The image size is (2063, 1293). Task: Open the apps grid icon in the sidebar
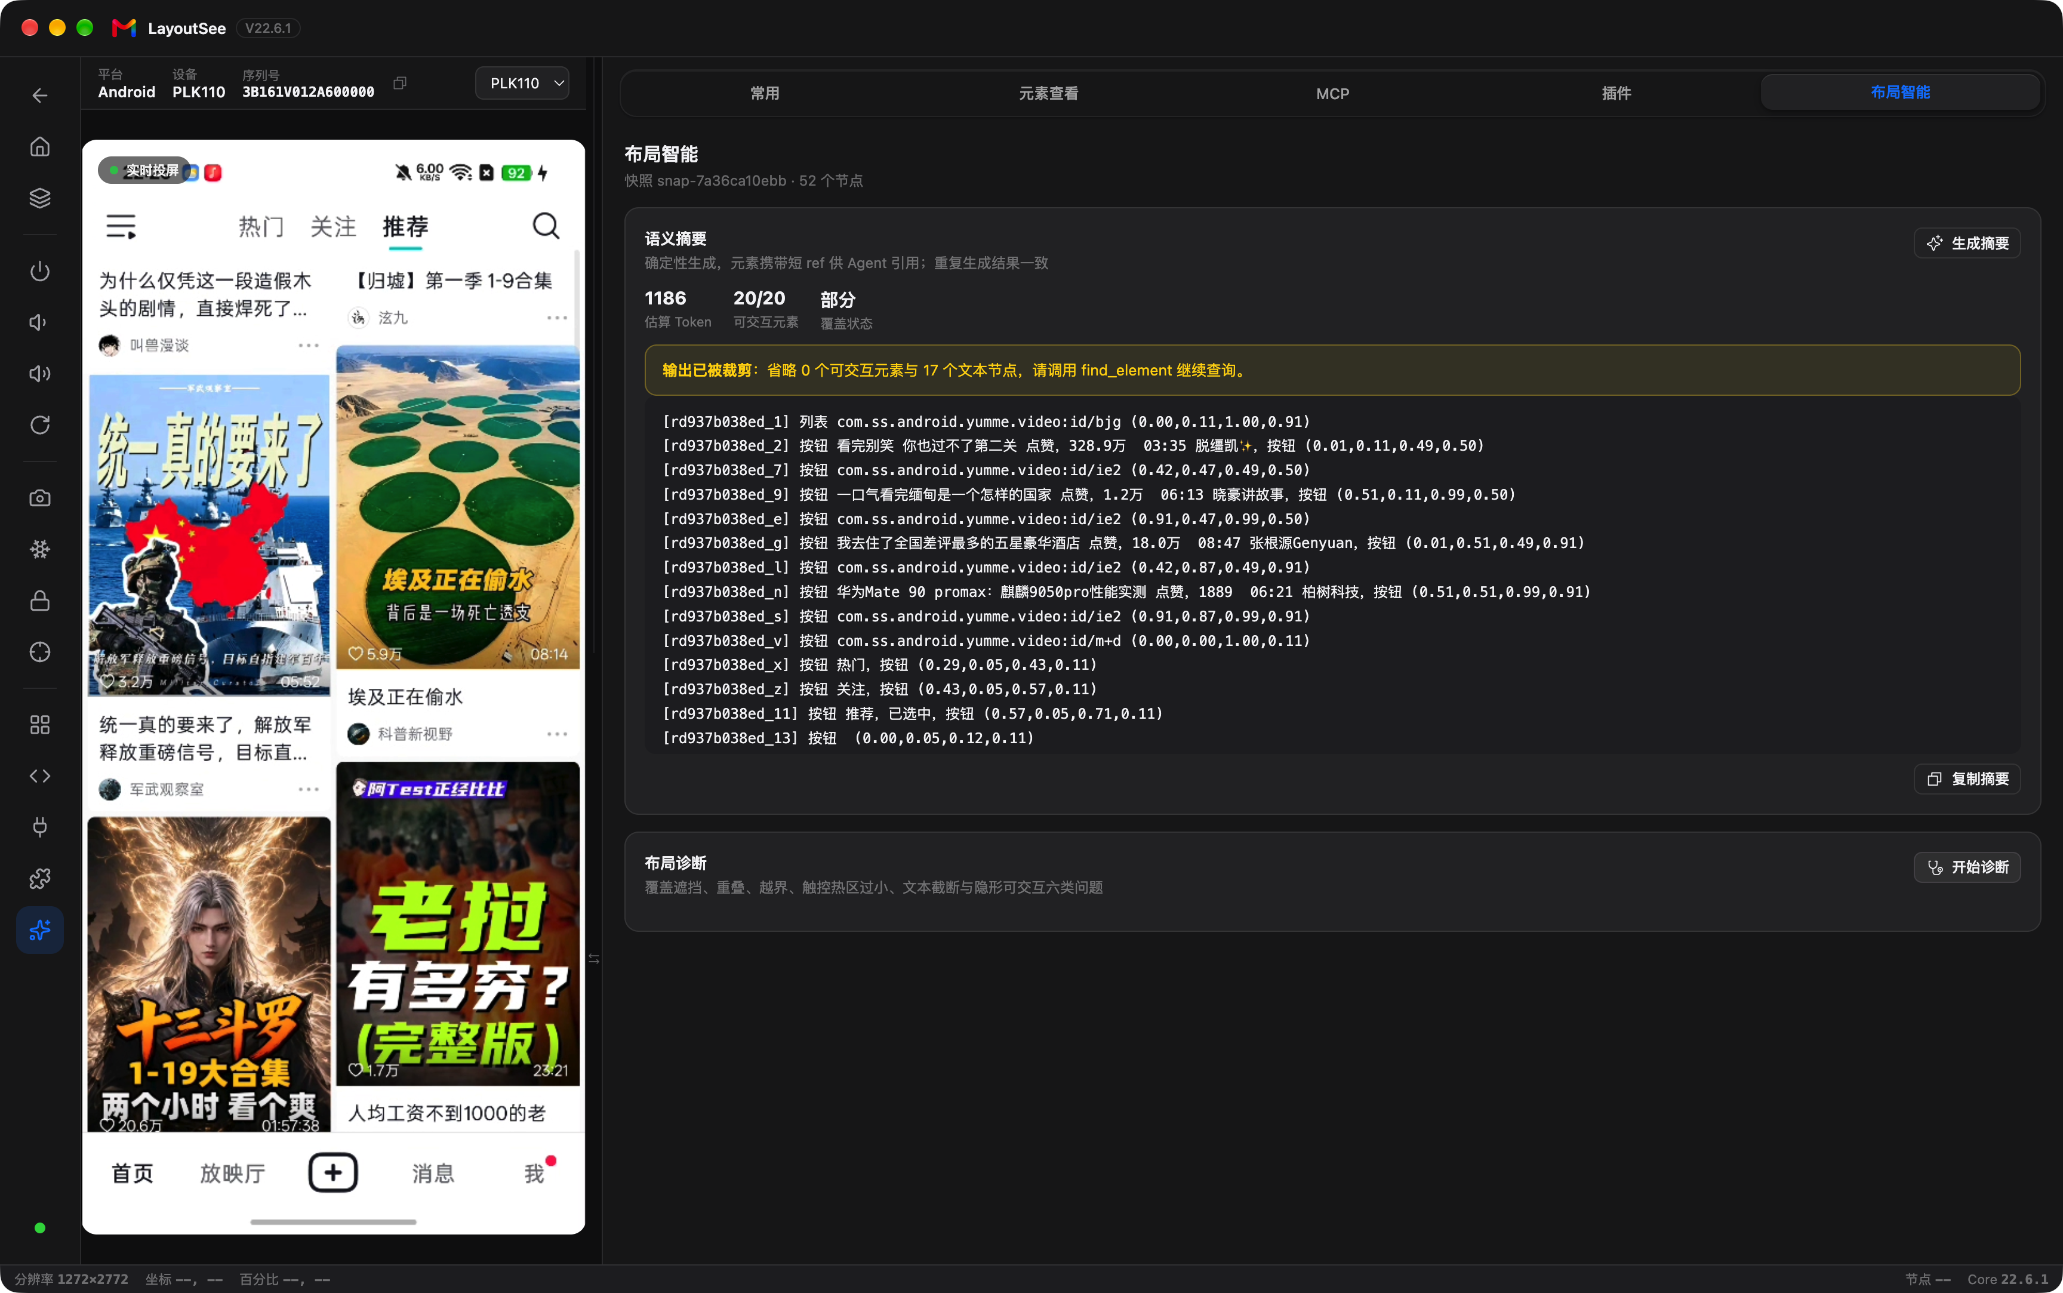39,724
